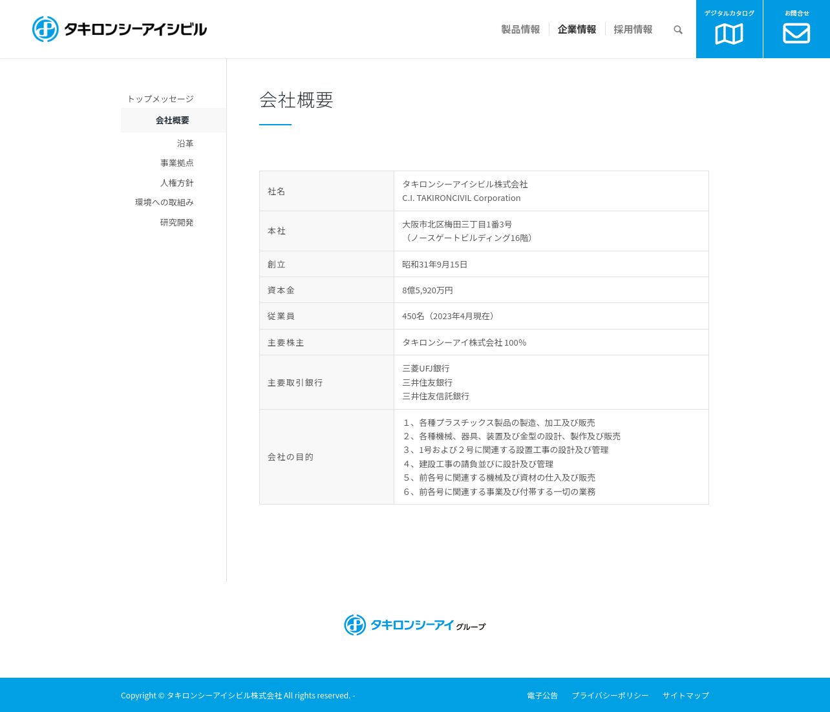Click the 従業員 table header cell

[326, 316]
